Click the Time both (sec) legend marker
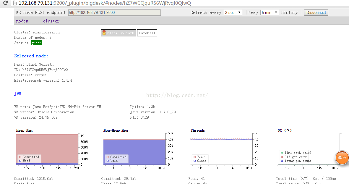349x184 pixels. click(282, 153)
